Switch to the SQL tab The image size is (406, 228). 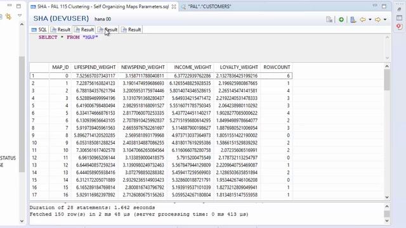[39, 30]
